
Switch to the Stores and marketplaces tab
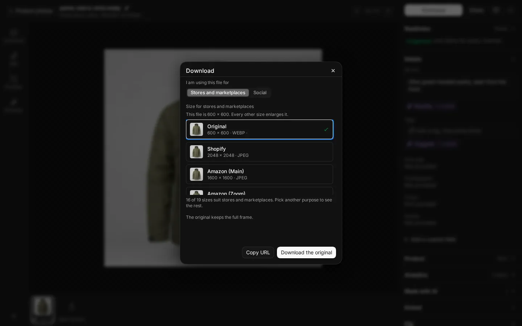tap(218, 93)
